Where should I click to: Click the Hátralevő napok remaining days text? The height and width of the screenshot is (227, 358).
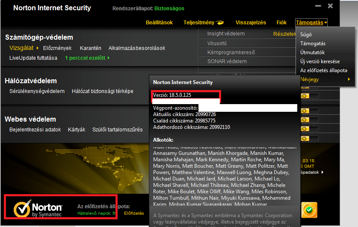tap(97, 213)
